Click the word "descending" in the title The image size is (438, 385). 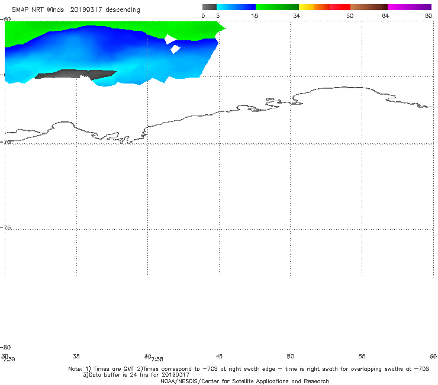click(123, 10)
